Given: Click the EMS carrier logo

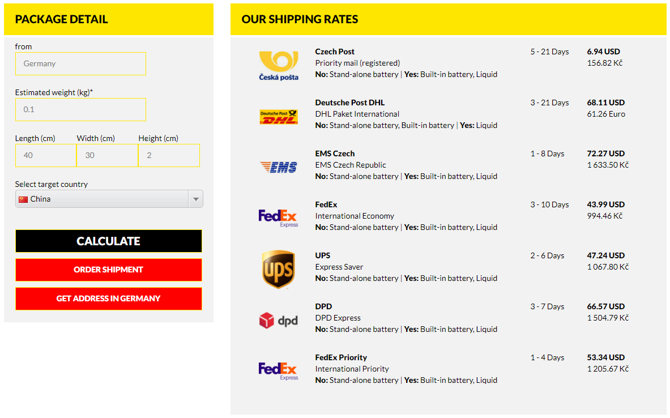Looking at the screenshot, I should coord(278,167).
